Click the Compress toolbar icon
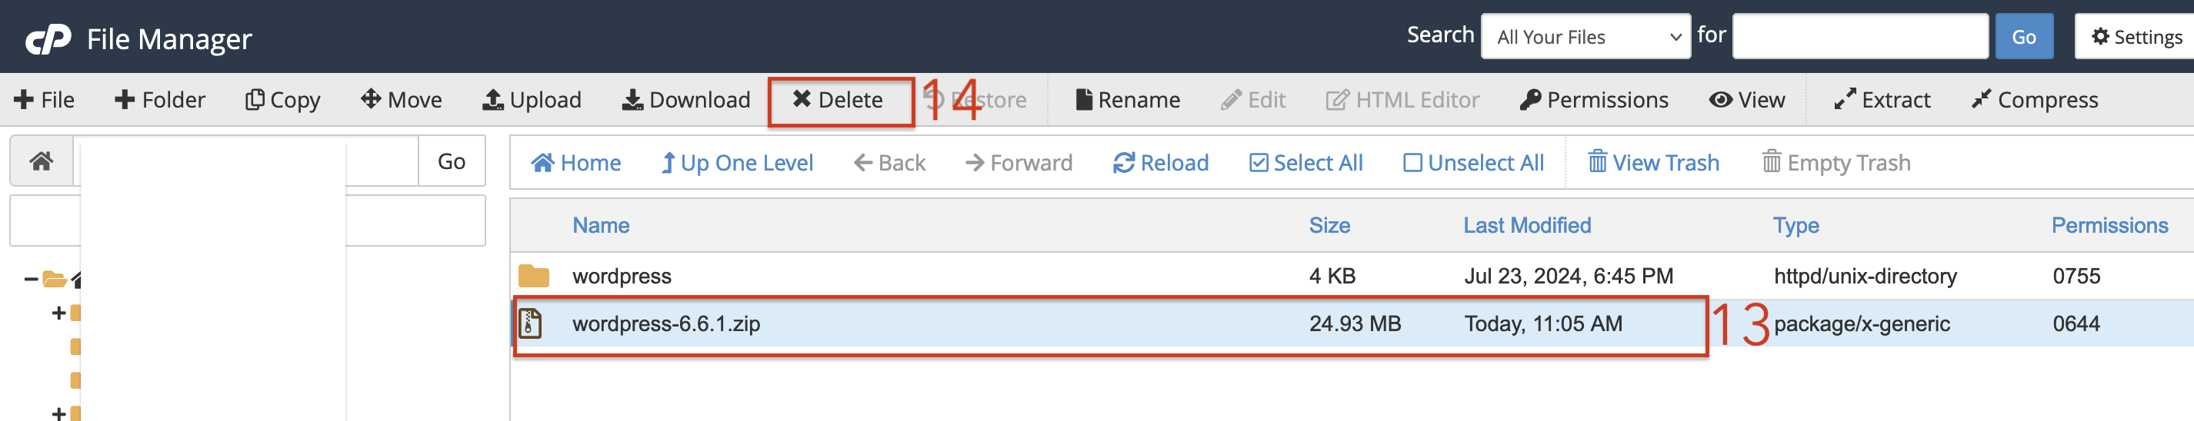2194x421 pixels. [1981, 101]
